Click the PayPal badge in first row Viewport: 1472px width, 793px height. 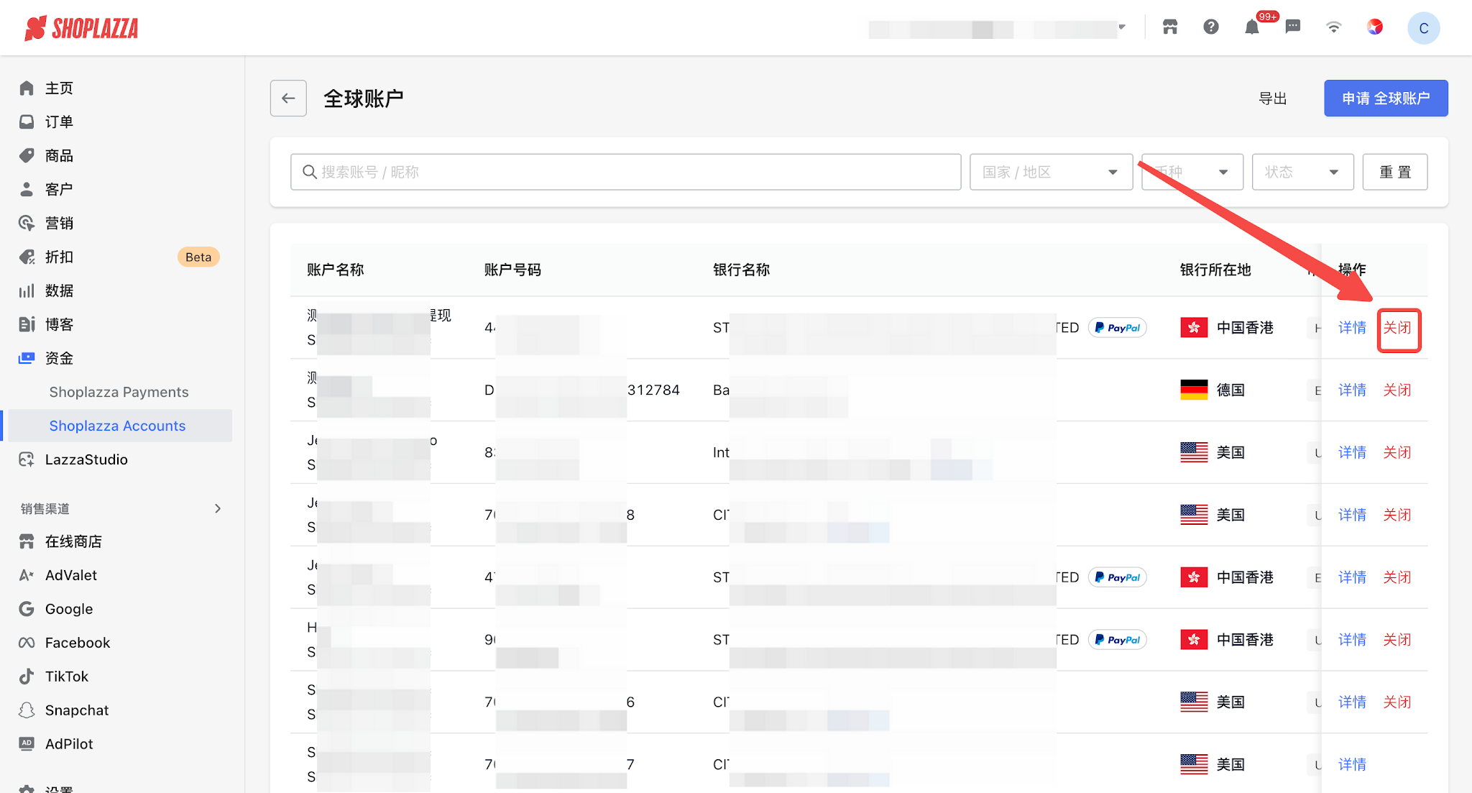click(1118, 328)
